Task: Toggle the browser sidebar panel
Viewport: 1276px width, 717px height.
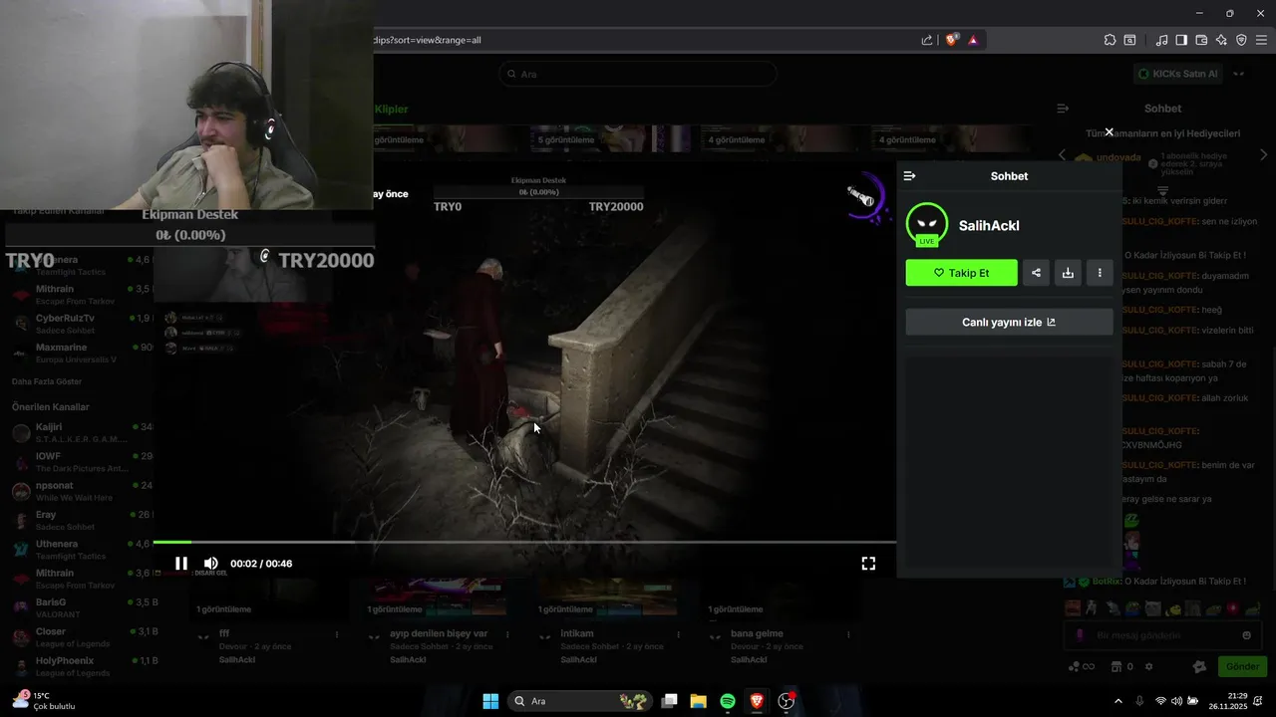Action: (x=1181, y=40)
